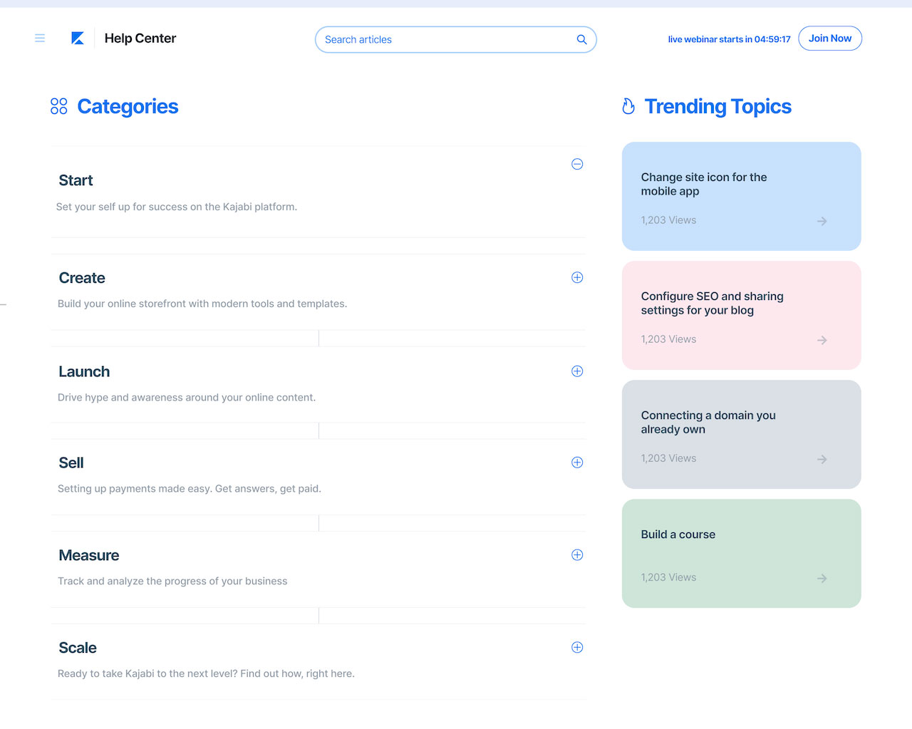Click the search magnifier icon
912x729 pixels.
tap(581, 40)
